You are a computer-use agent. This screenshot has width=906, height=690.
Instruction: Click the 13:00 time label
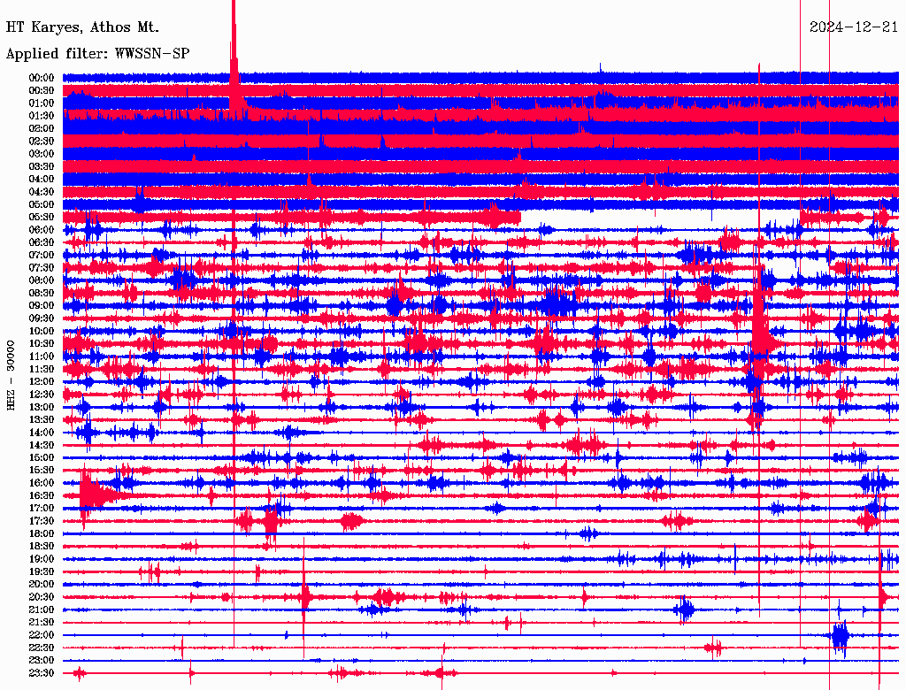42,407
